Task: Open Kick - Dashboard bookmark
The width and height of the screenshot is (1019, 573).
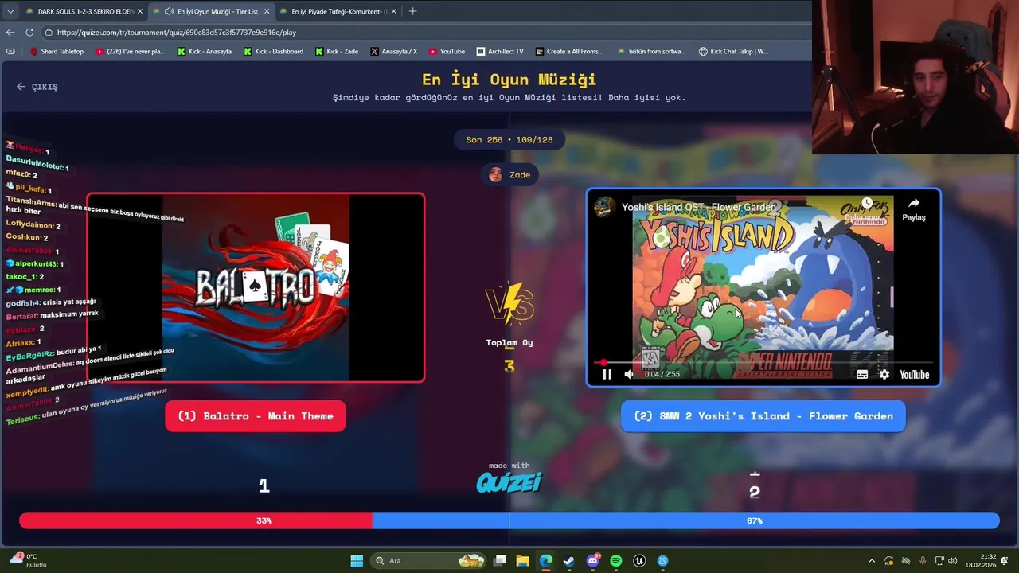Action: click(273, 52)
